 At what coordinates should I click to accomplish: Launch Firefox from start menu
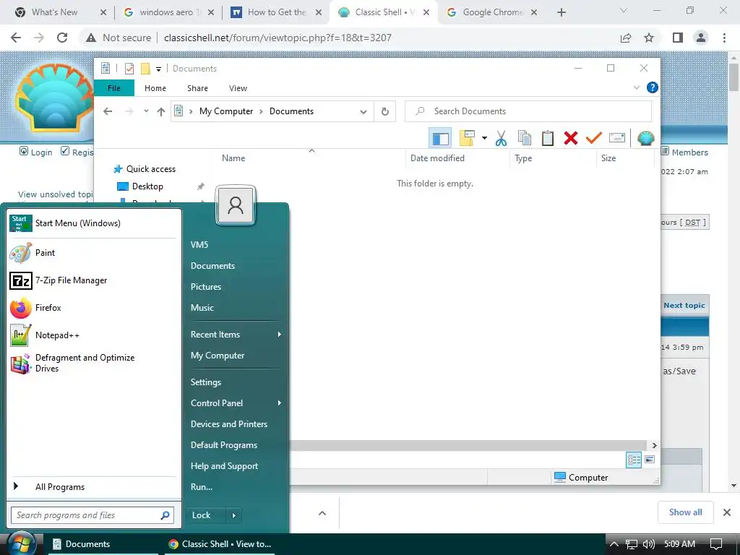point(94,308)
